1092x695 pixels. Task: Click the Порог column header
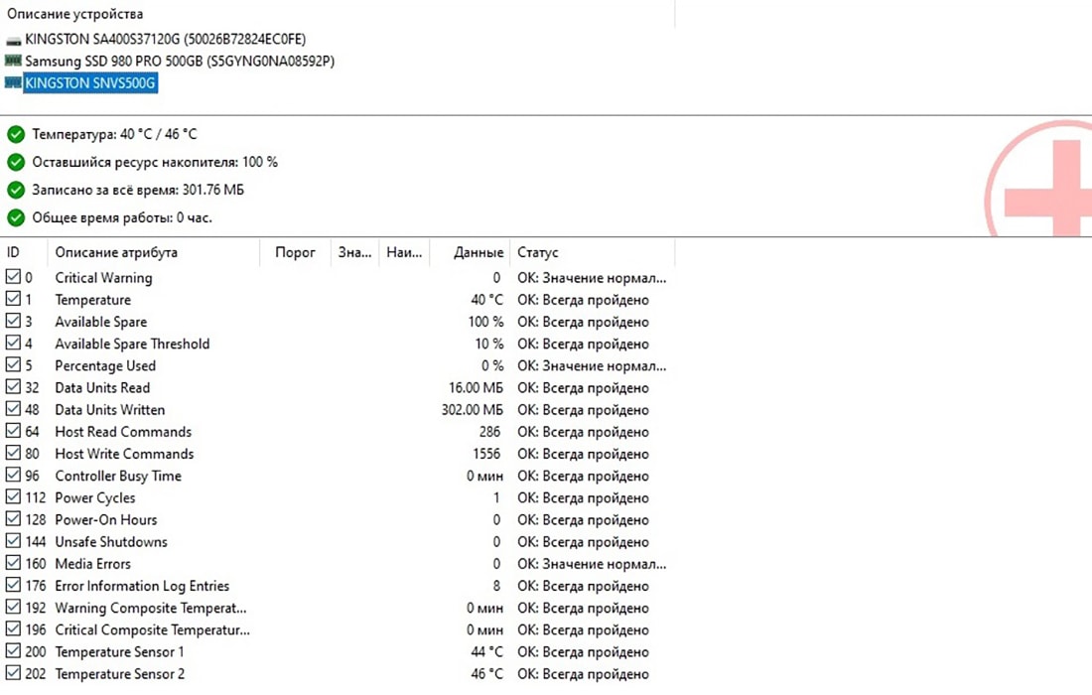point(295,252)
